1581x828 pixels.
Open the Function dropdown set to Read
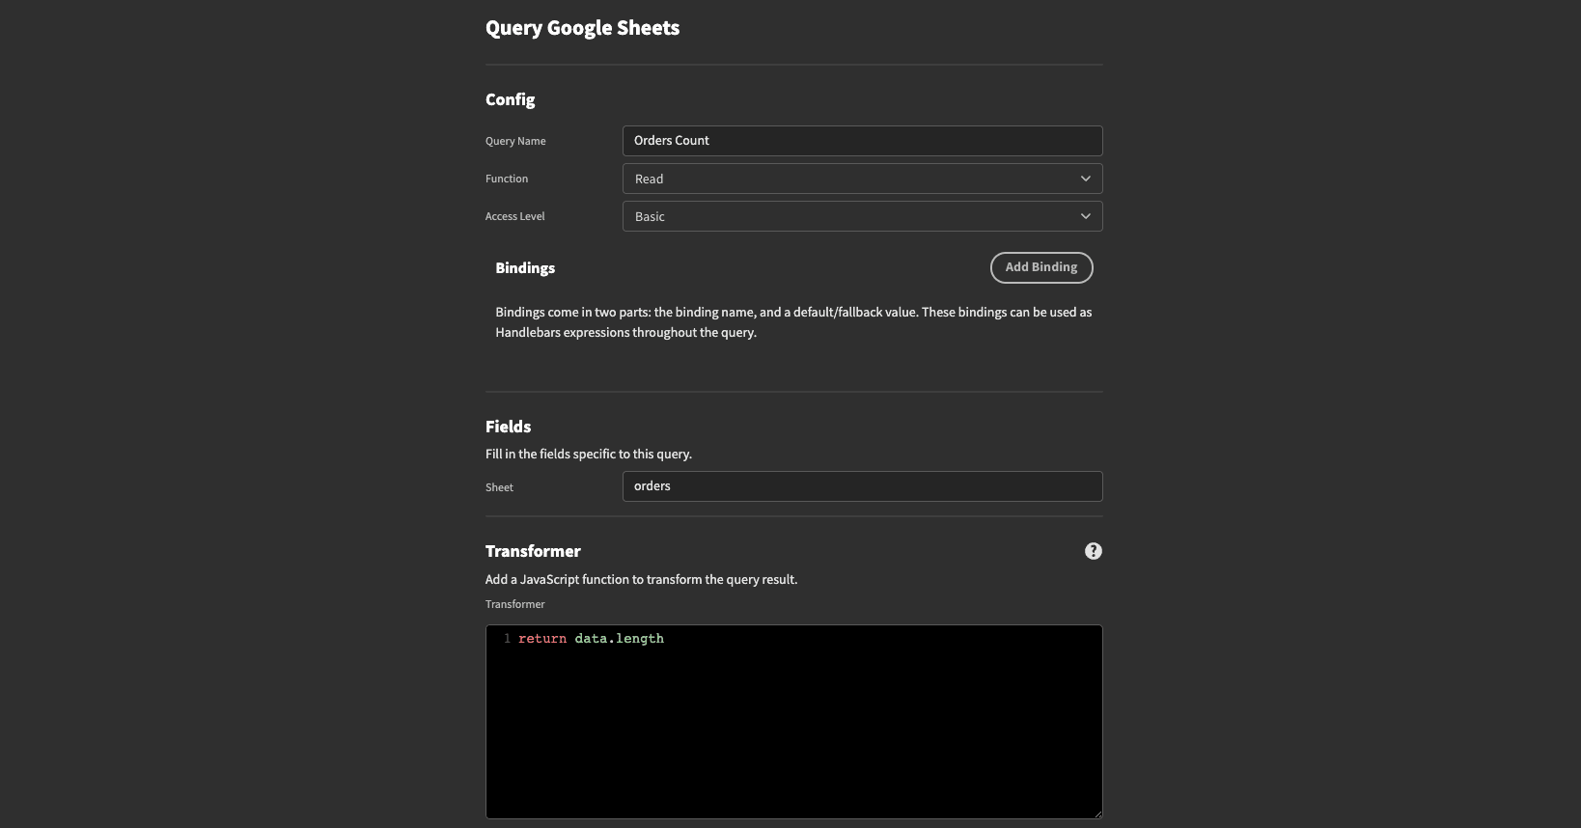click(862, 179)
